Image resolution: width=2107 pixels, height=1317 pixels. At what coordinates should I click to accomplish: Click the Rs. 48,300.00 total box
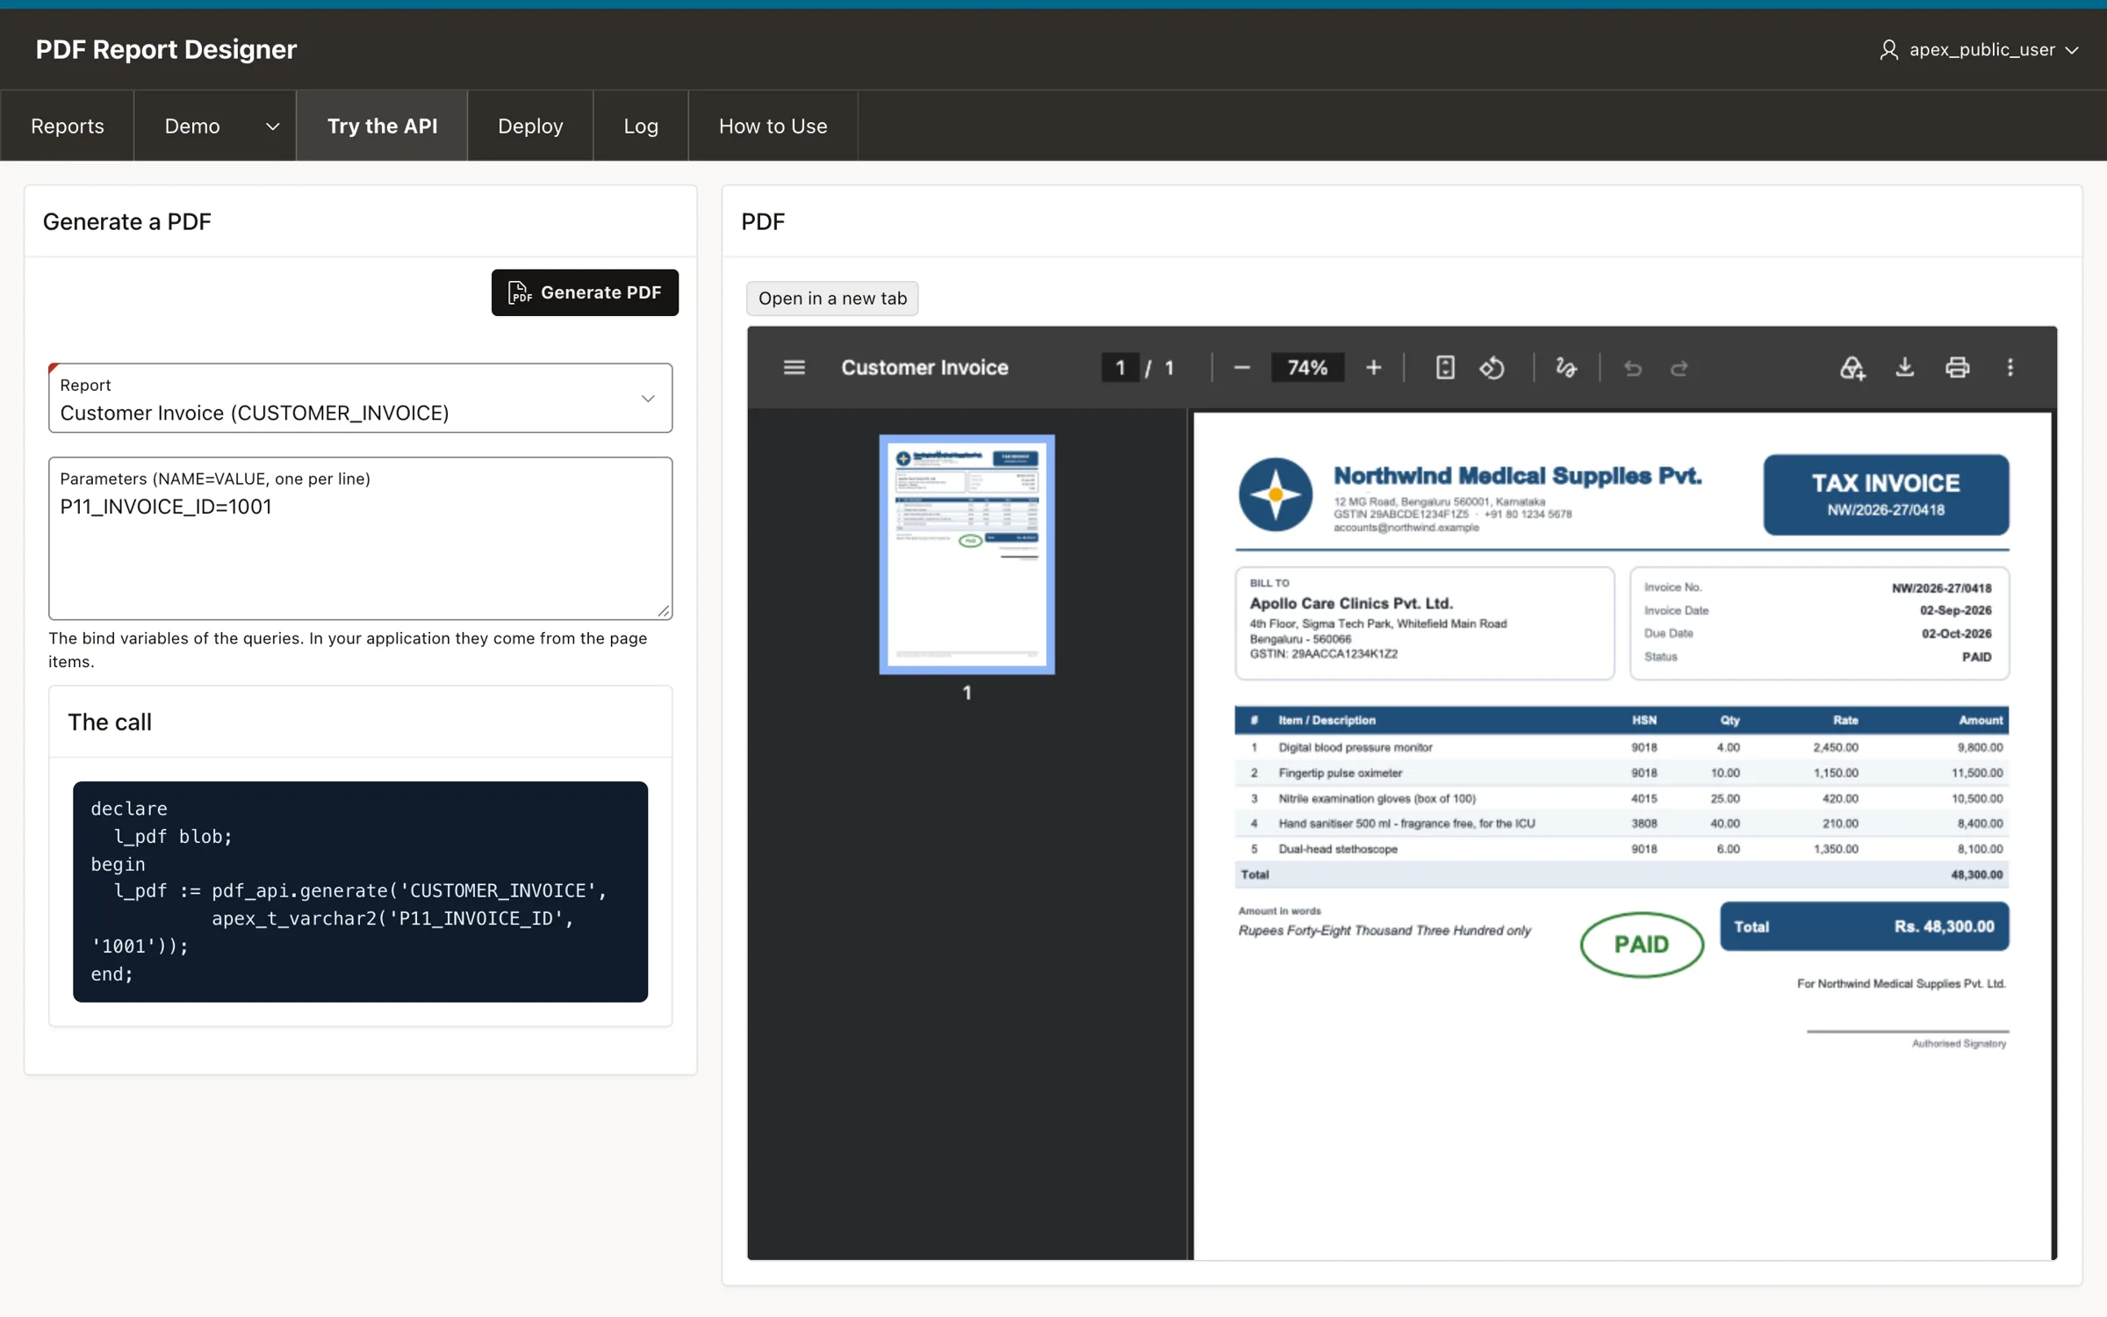tap(1864, 926)
